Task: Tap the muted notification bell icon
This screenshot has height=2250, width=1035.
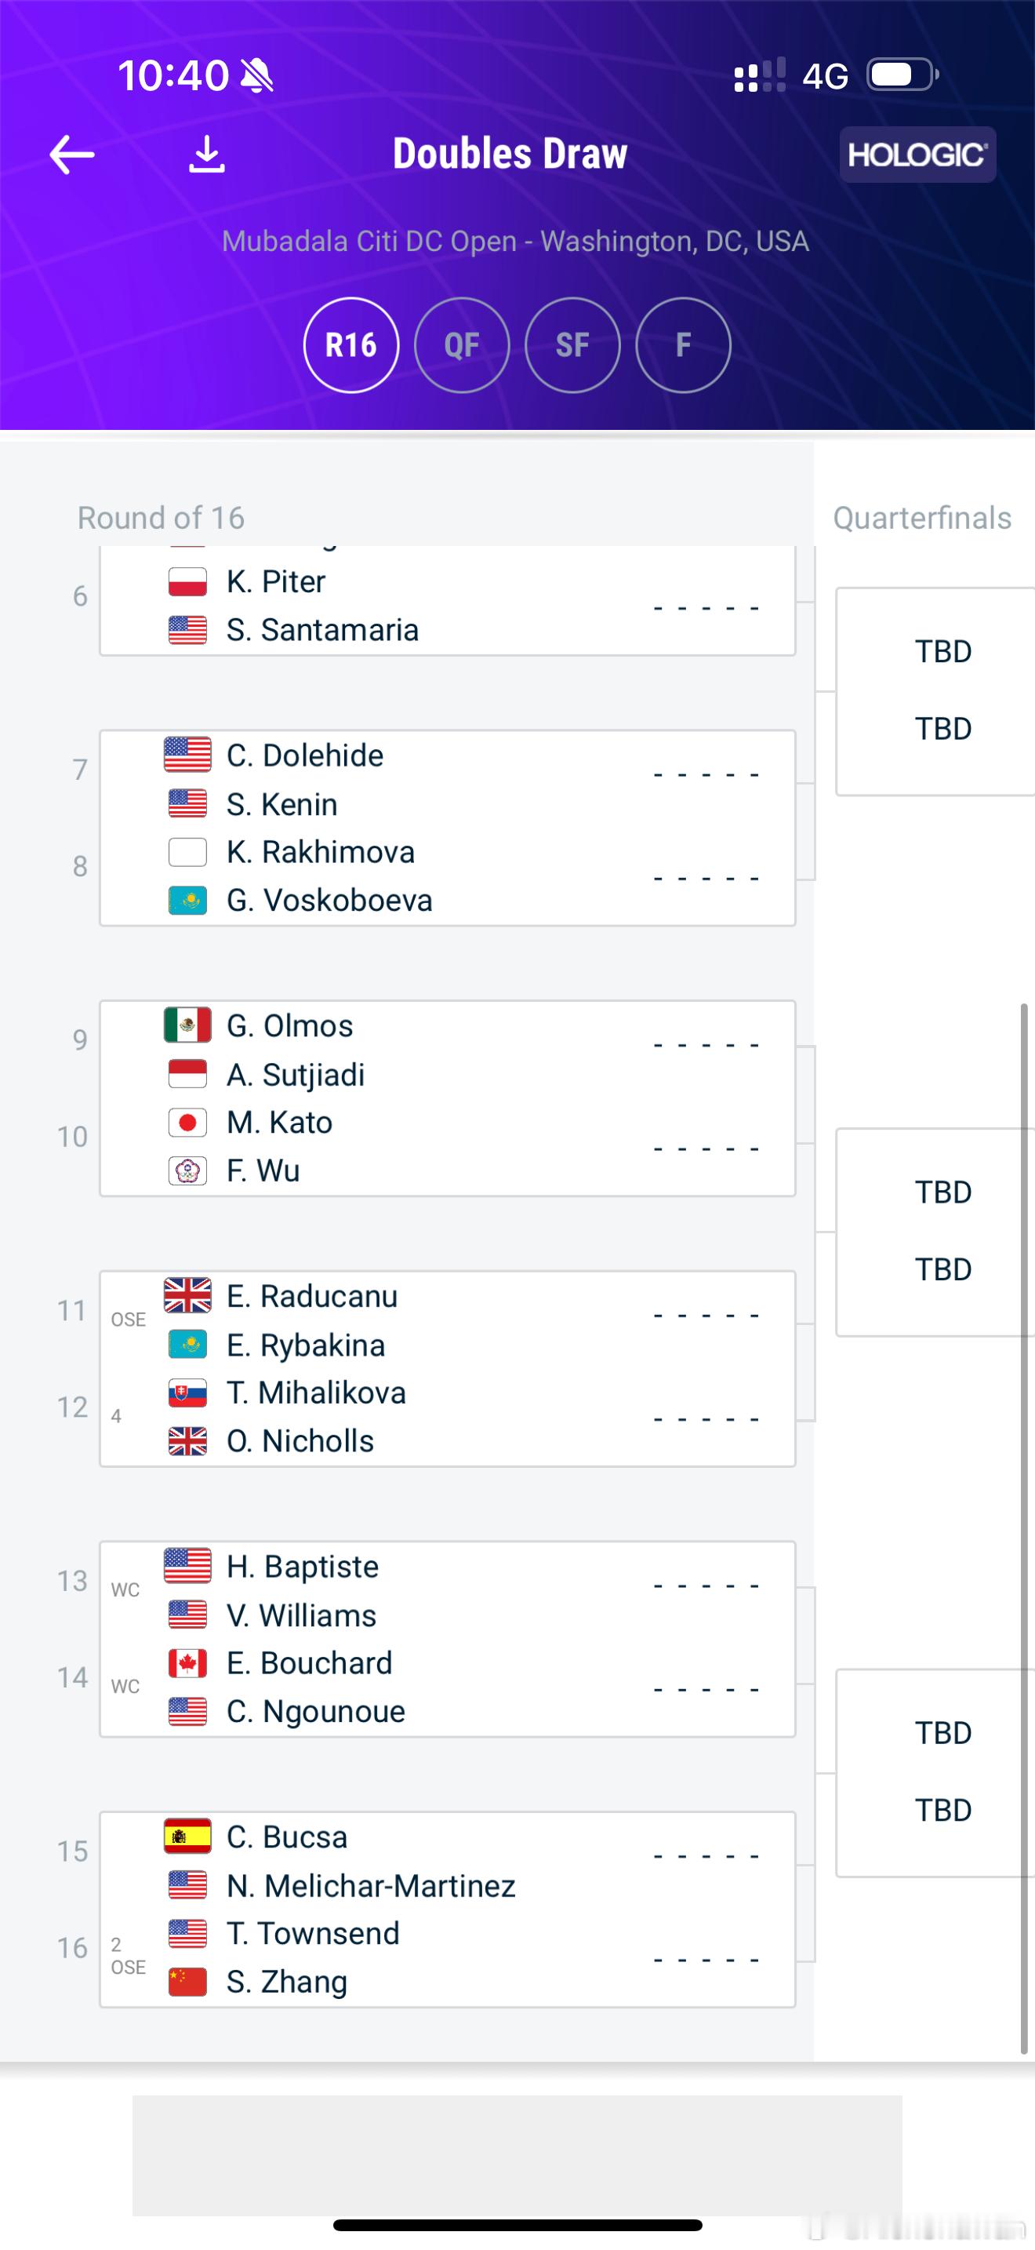Action: pos(256,75)
